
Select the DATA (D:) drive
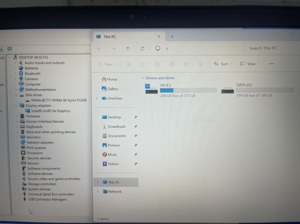click(x=257, y=90)
